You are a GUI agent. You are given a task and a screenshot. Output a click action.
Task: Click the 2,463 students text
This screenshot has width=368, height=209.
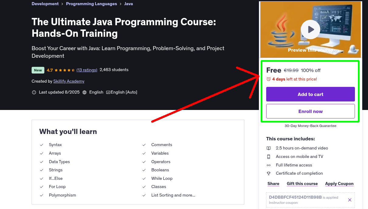pyautogui.click(x=114, y=70)
